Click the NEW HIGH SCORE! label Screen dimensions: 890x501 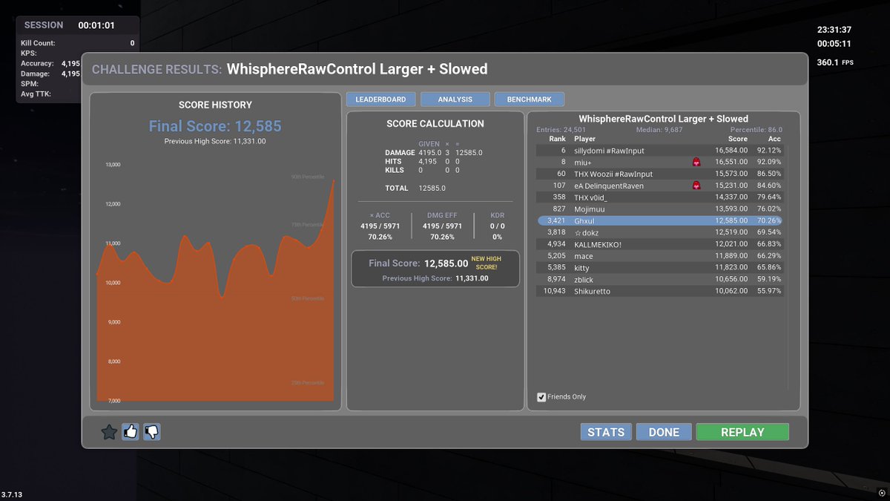[x=487, y=263]
